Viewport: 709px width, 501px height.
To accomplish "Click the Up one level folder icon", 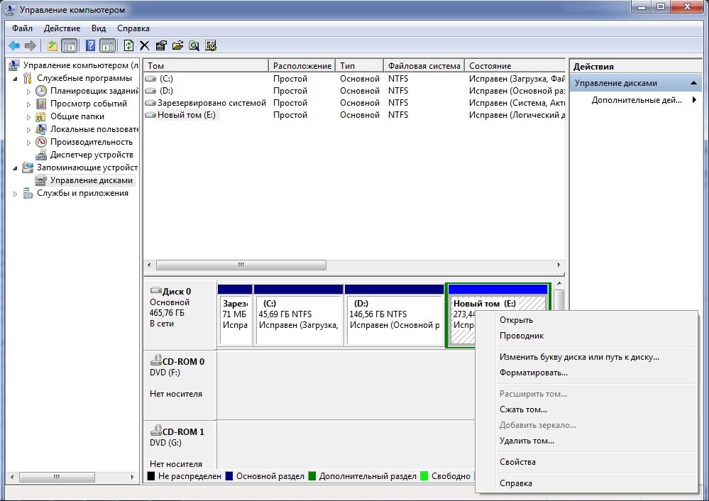I will [x=53, y=45].
